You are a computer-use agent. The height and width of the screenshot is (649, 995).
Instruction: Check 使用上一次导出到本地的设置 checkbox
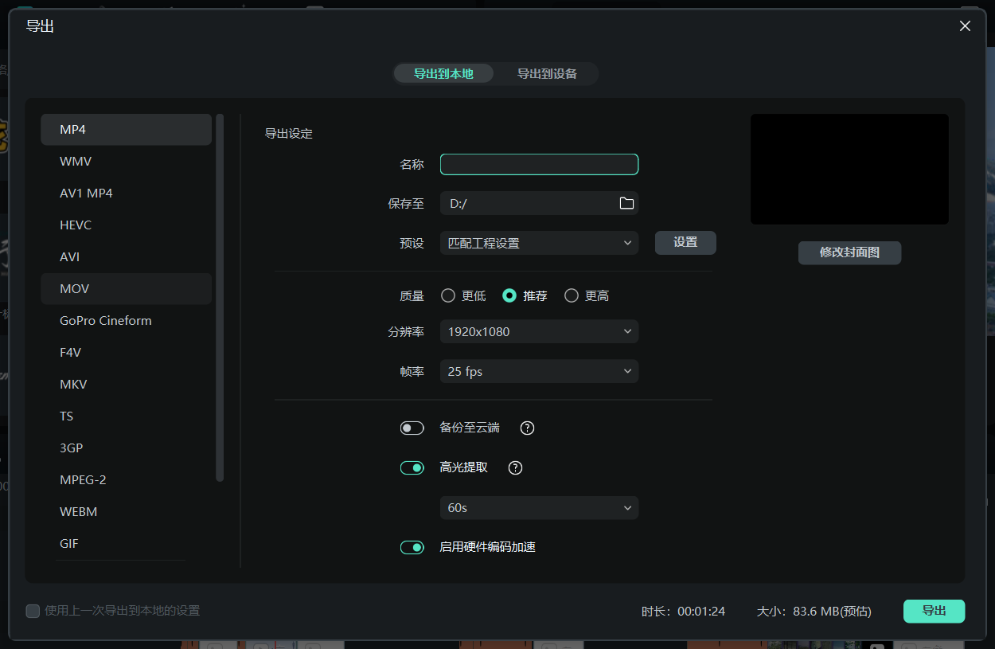click(33, 611)
